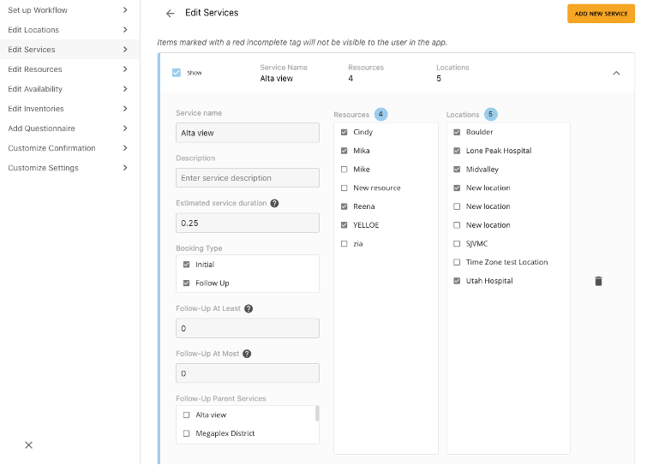The height and width of the screenshot is (465, 653).
Task: Click the Follow-Up At Least field
Action: [x=248, y=329]
